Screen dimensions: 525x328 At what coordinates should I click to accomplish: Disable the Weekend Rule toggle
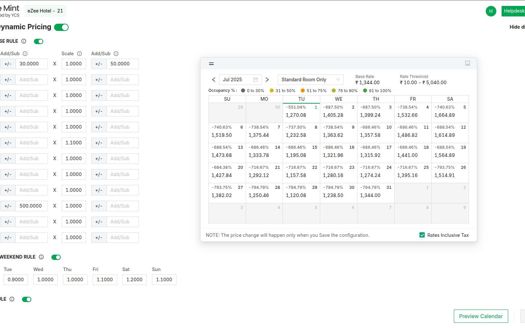coord(56,257)
